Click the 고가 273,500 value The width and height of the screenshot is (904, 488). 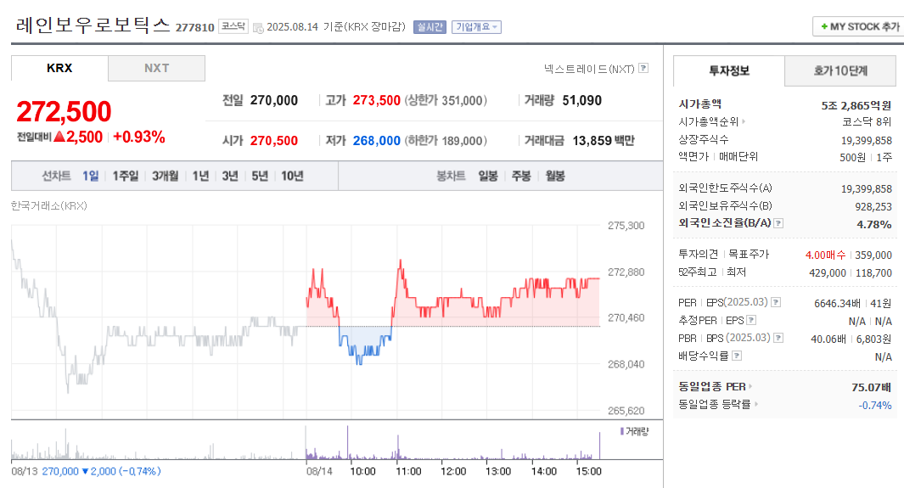pos(377,100)
